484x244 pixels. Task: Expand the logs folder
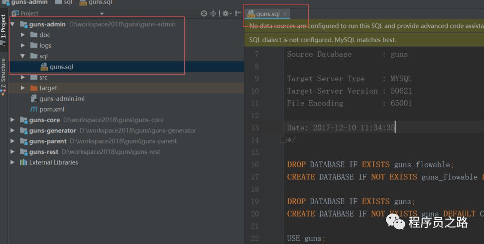pos(22,45)
